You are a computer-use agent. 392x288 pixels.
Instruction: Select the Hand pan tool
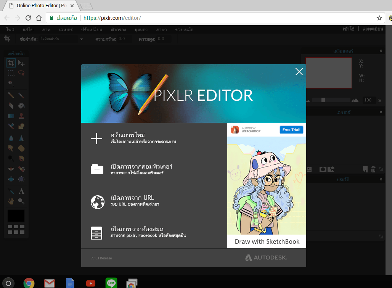[11, 201]
